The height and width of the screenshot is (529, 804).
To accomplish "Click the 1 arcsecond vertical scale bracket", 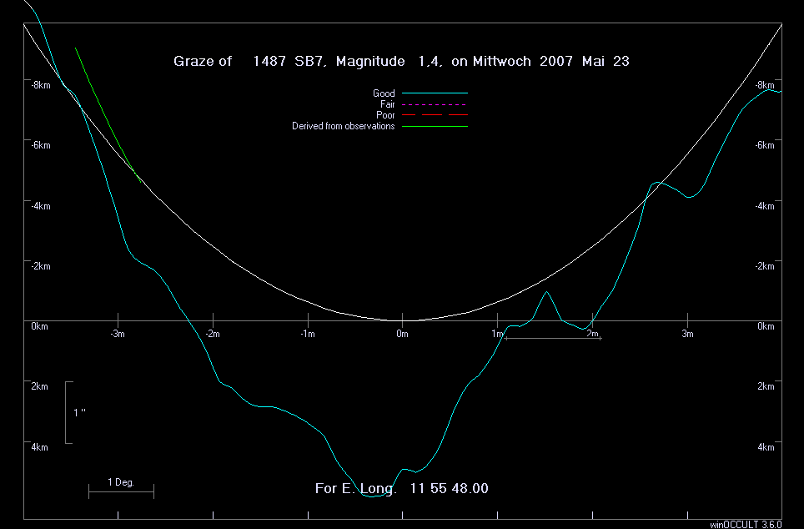I will point(68,412).
